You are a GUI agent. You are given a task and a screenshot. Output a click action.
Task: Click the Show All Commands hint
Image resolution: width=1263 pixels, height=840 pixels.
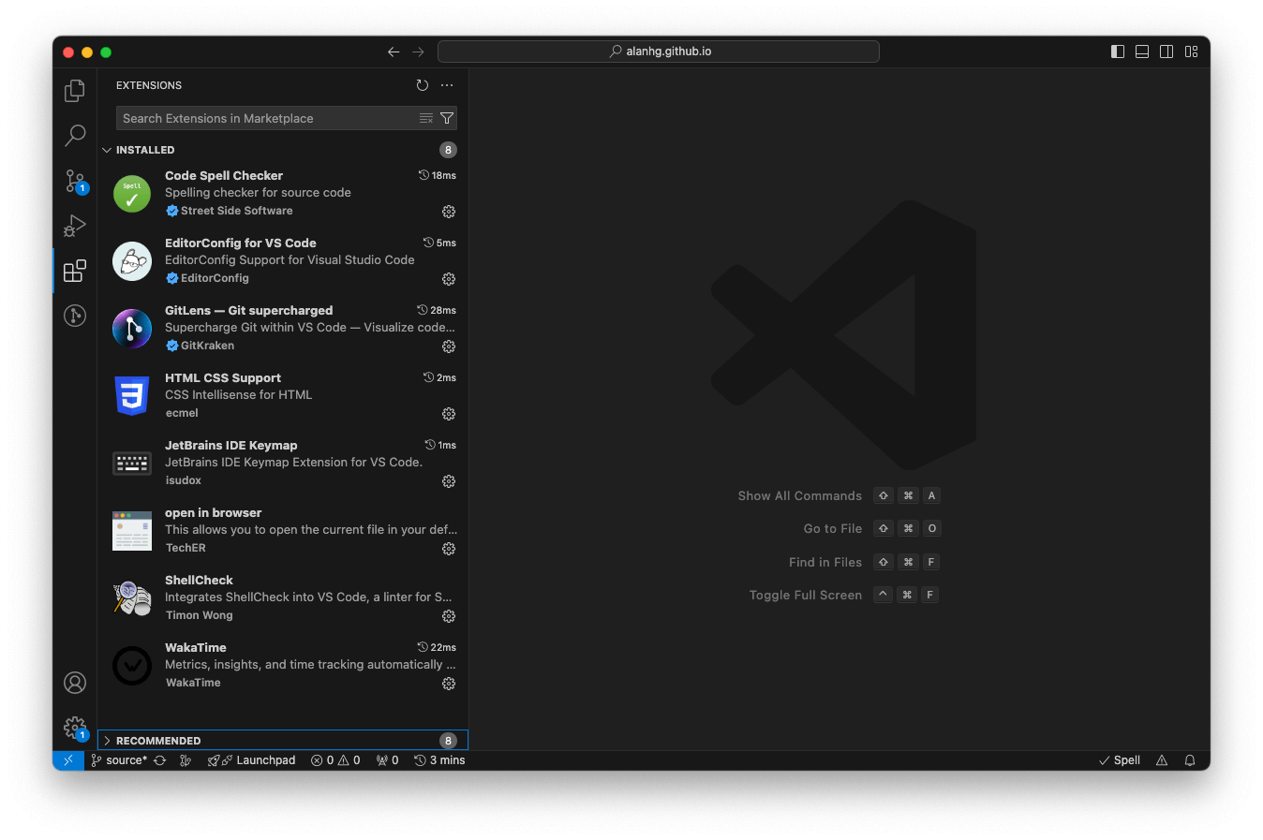coord(799,495)
